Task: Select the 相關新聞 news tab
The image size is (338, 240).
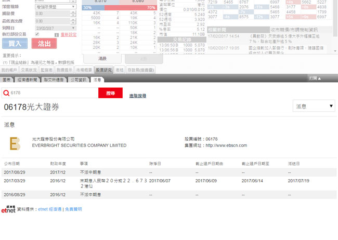Action: coord(238,30)
